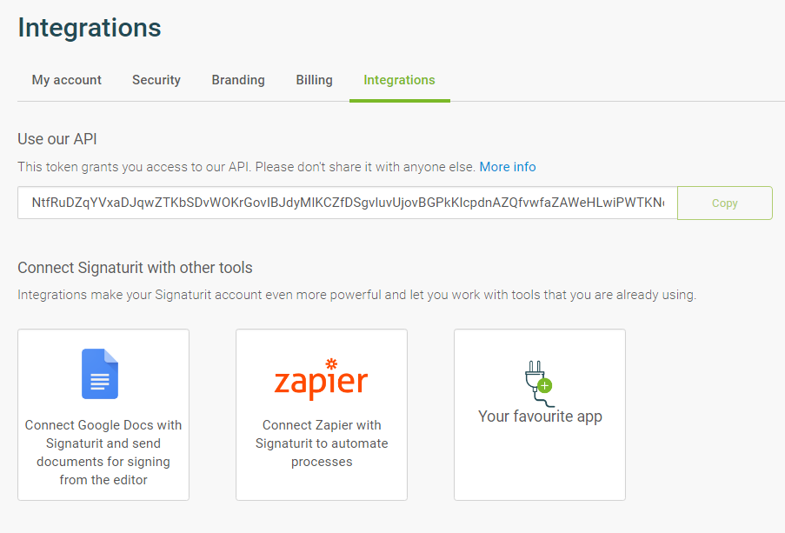
Task: Click the Google Docs document icon
Action: pyautogui.click(x=100, y=374)
